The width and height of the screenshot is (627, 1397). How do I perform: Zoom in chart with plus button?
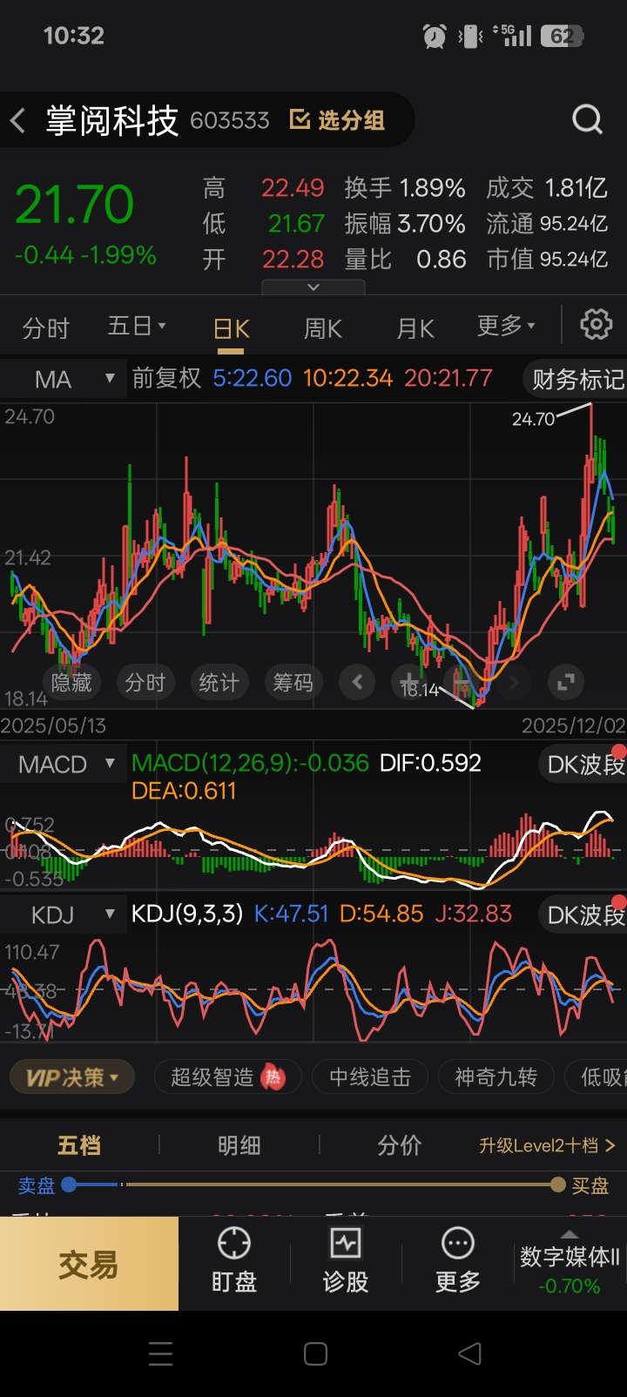(408, 682)
